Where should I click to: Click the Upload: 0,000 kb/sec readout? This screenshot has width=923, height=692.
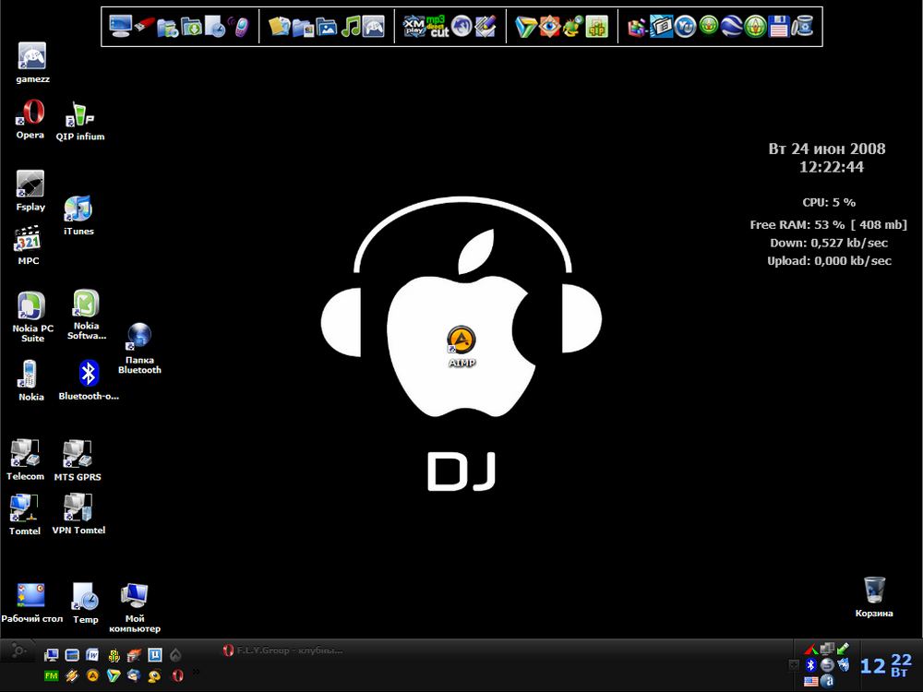click(830, 261)
